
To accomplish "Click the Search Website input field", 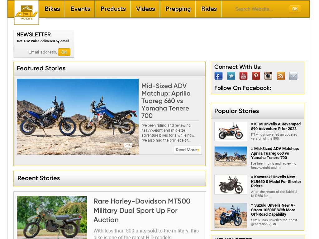I will click(259, 9).
